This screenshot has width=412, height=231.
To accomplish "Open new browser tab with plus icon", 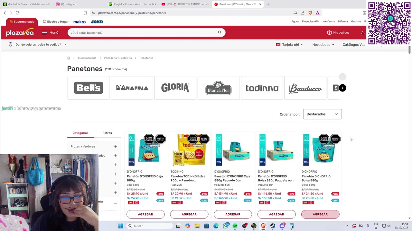I will point(268,4).
